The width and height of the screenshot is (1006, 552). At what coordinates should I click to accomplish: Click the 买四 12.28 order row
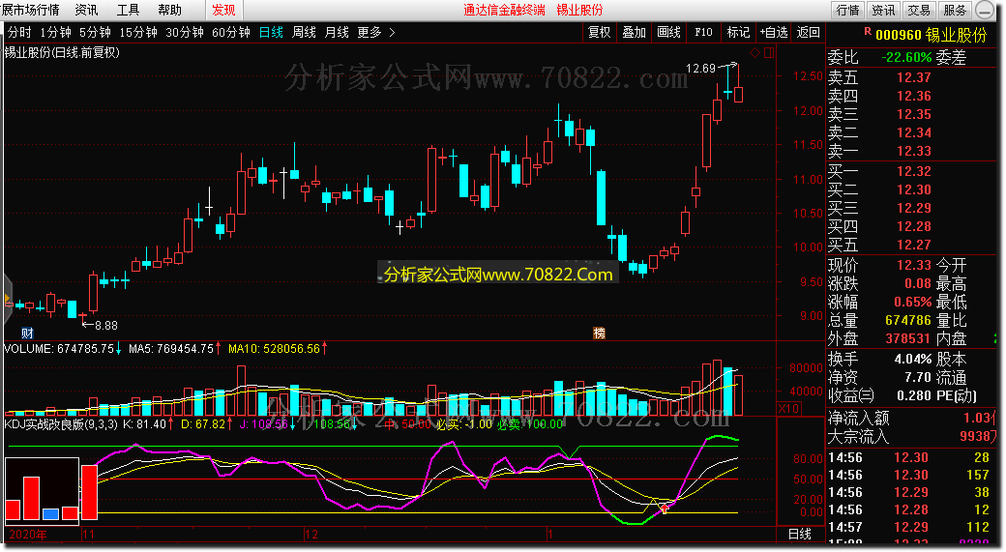[x=911, y=227]
